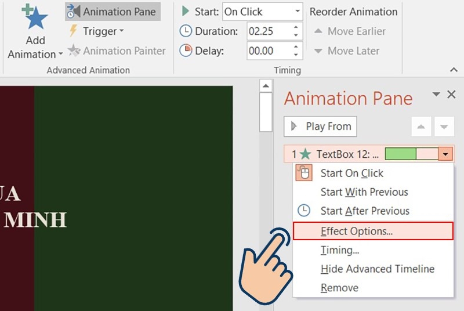The height and width of the screenshot is (311, 464).
Task: Increase Delay with the up stepper arrow
Action: click(x=296, y=47)
